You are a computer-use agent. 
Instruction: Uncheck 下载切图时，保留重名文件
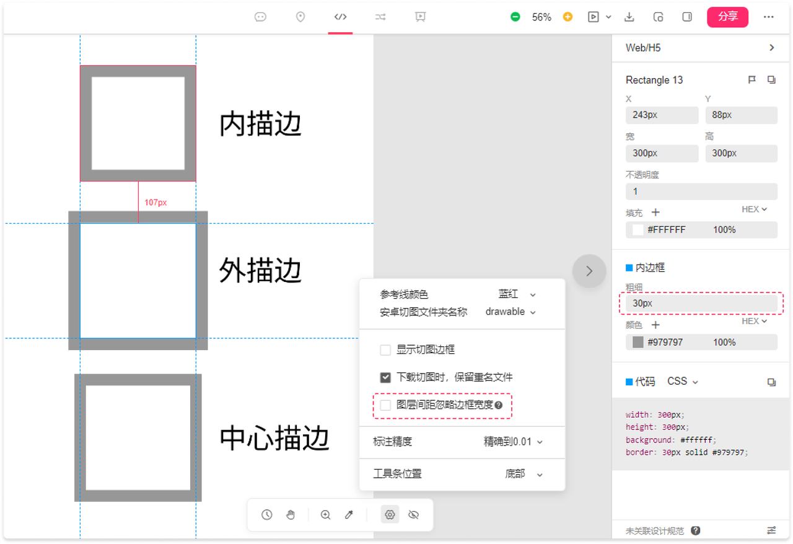click(385, 377)
